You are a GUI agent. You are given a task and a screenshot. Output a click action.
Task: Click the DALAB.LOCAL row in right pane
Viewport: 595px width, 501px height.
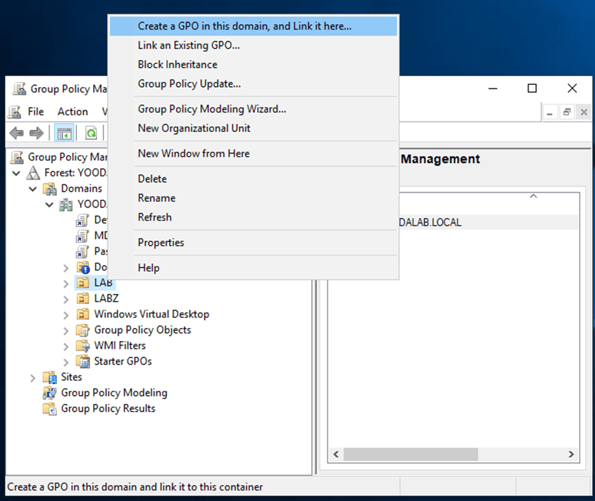(489, 222)
